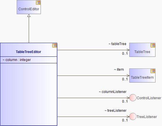Viewport: 162px width, 126px height.
Task: Click the 0..1 multiplicity near TreeListener
Action: pyautogui.click(x=125, y=120)
